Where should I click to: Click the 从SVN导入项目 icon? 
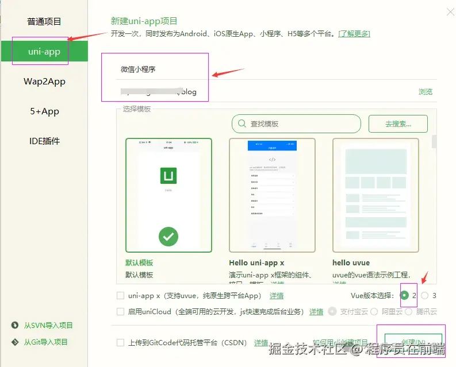(15, 325)
